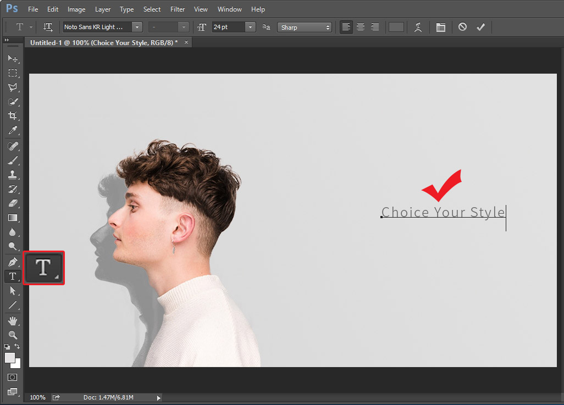Select the Brush tool
Screen dimensions: 564x405
coord(13,160)
